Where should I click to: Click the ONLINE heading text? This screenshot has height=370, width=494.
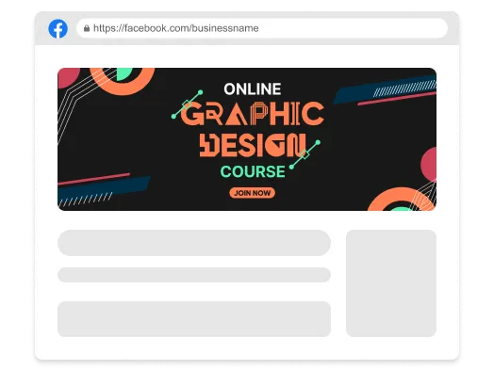(253, 89)
